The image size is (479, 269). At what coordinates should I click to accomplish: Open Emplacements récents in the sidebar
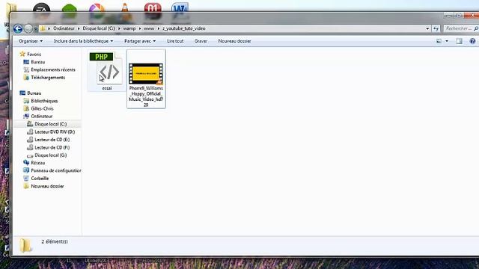click(x=53, y=69)
